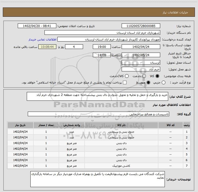The height and width of the screenshot is (192, 198).
Task: Click the واحد شمارش column header
Action: (x=71, y=125)
